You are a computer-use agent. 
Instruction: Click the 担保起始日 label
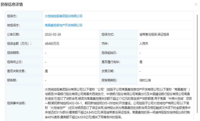(x=109, y=53)
